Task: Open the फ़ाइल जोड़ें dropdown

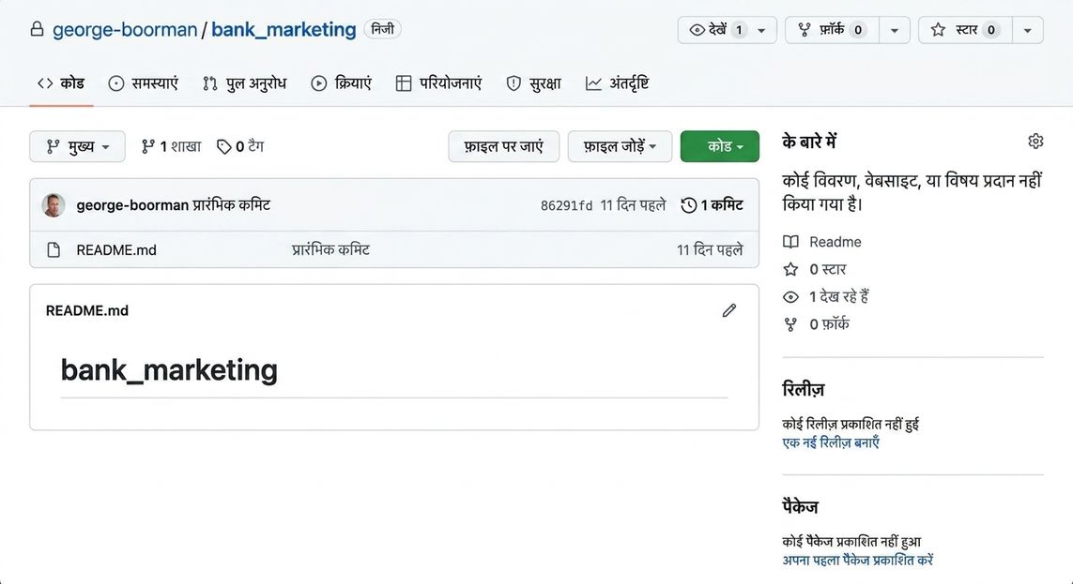Action: pos(620,146)
